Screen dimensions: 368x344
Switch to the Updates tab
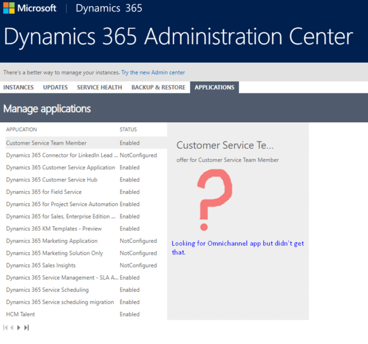pos(55,87)
